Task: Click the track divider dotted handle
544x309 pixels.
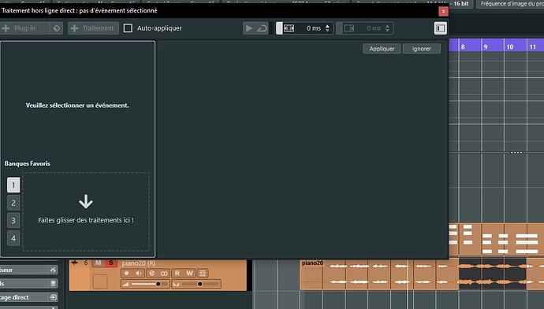Action: click(x=516, y=153)
